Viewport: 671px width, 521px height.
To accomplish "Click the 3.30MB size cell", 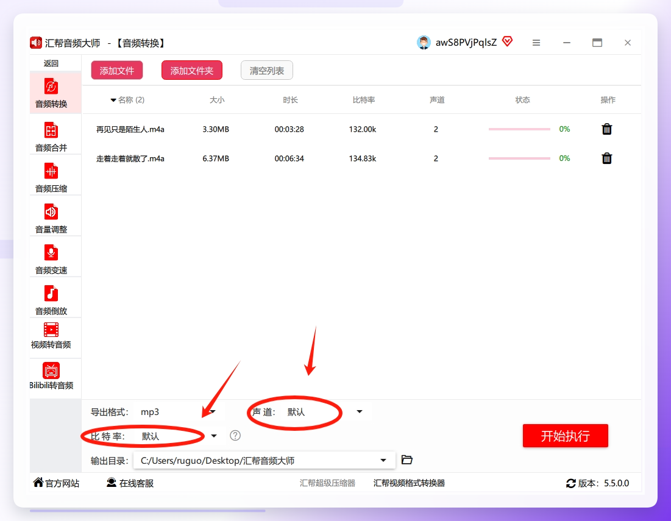I will pyautogui.click(x=216, y=129).
